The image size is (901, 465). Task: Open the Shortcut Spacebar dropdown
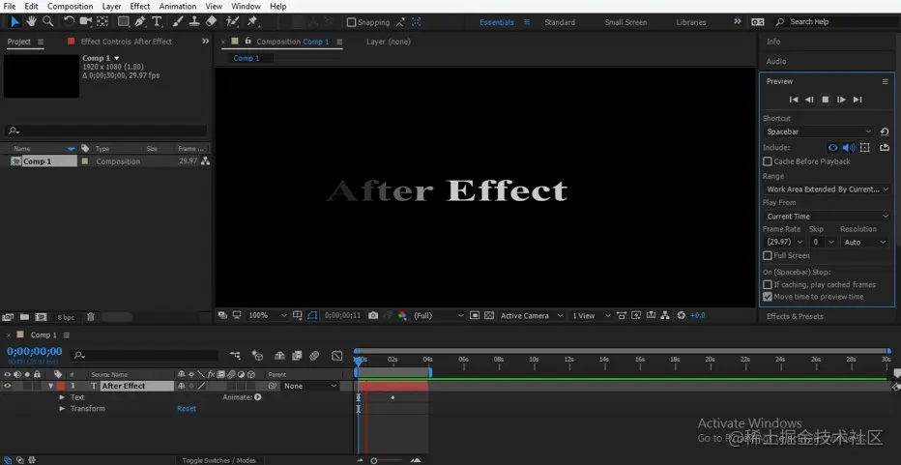[x=818, y=131]
